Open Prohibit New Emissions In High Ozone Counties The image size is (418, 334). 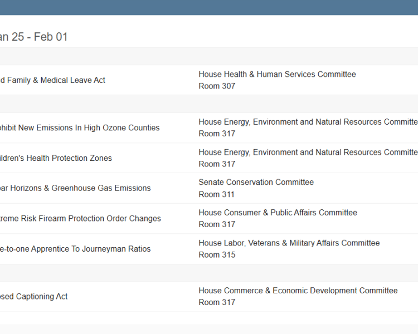[x=80, y=128]
